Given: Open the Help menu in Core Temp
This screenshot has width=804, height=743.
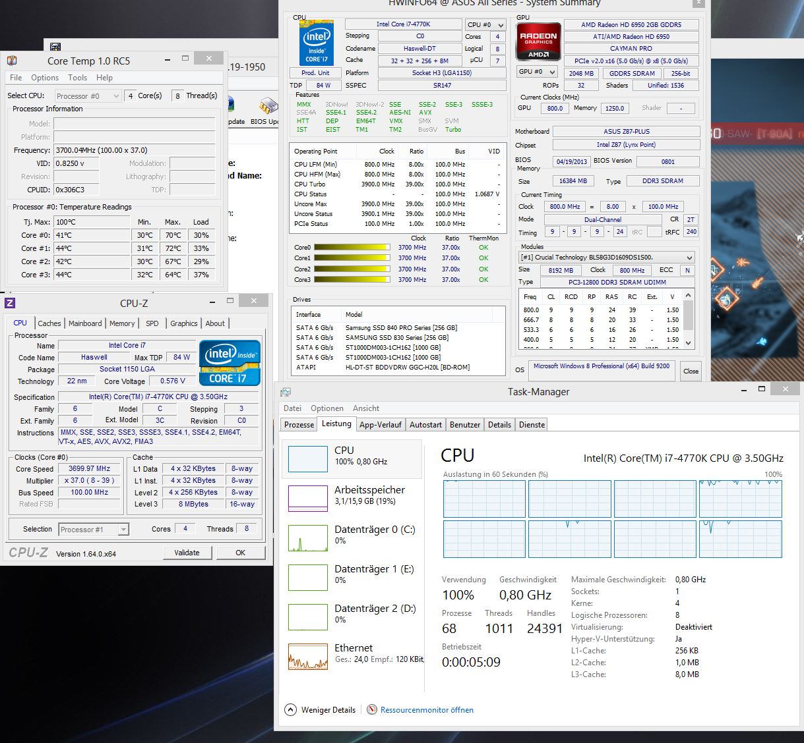Looking at the screenshot, I should 104,78.
